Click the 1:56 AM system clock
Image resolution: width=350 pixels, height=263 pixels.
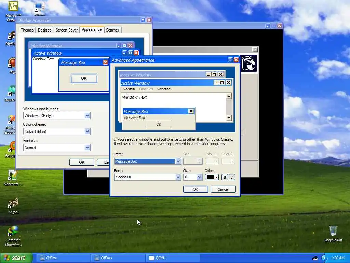click(x=337, y=258)
